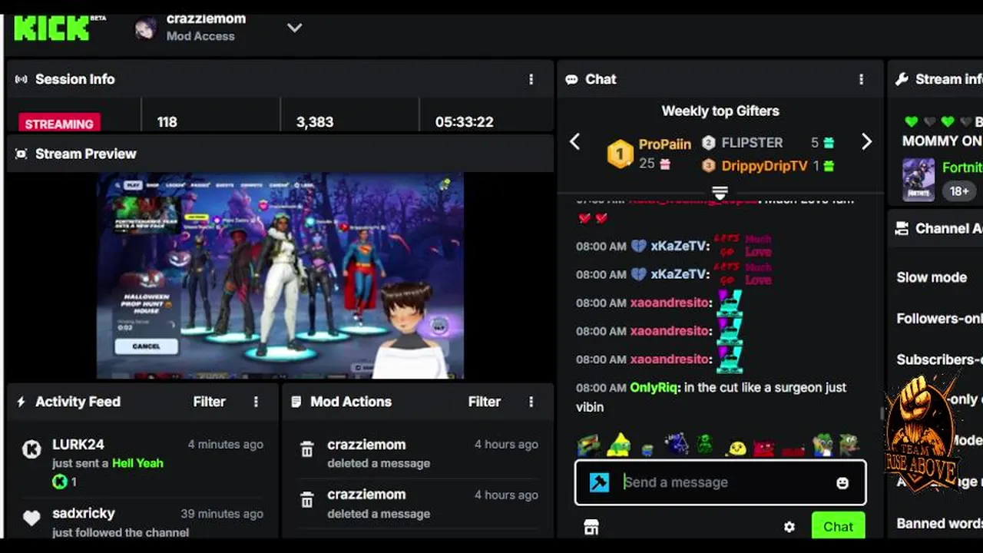Click the Stream Preview icon
Image resolution: width=983 pixels, height=553 pixels.
pos(21,154)
